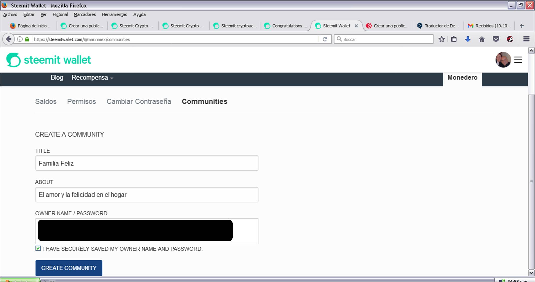This screenshot has width=535, height=282.
Task: Go to the Blog link
Action: (57, 78)
